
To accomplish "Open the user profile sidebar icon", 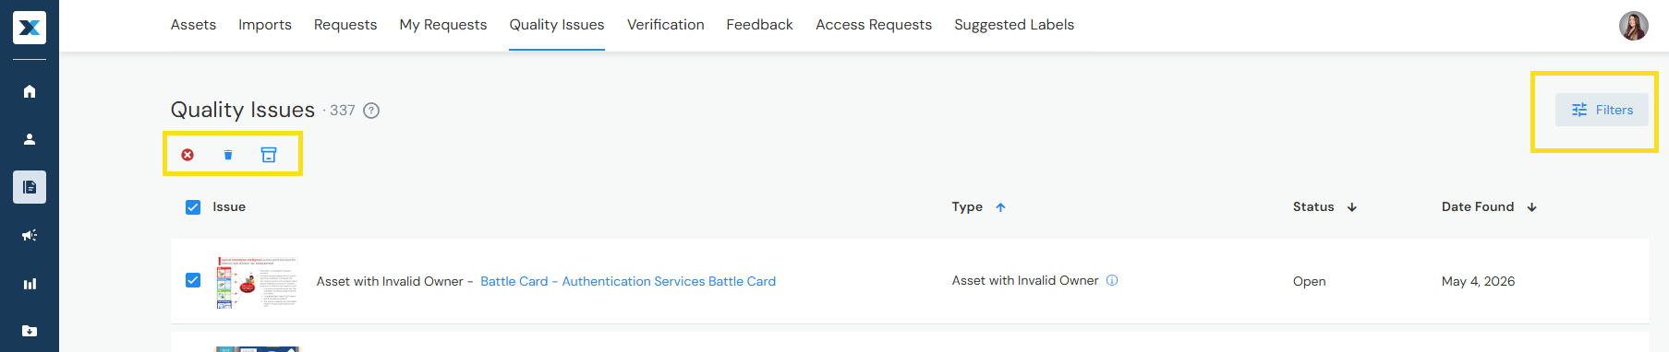I will click(x=30, y=139).
